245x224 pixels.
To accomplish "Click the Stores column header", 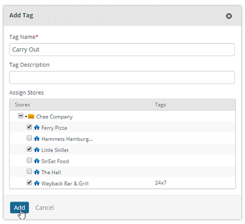I will pos(22,105).
